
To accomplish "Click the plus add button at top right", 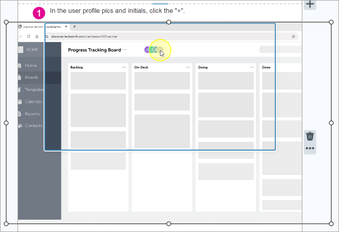I will pos(310,4).
